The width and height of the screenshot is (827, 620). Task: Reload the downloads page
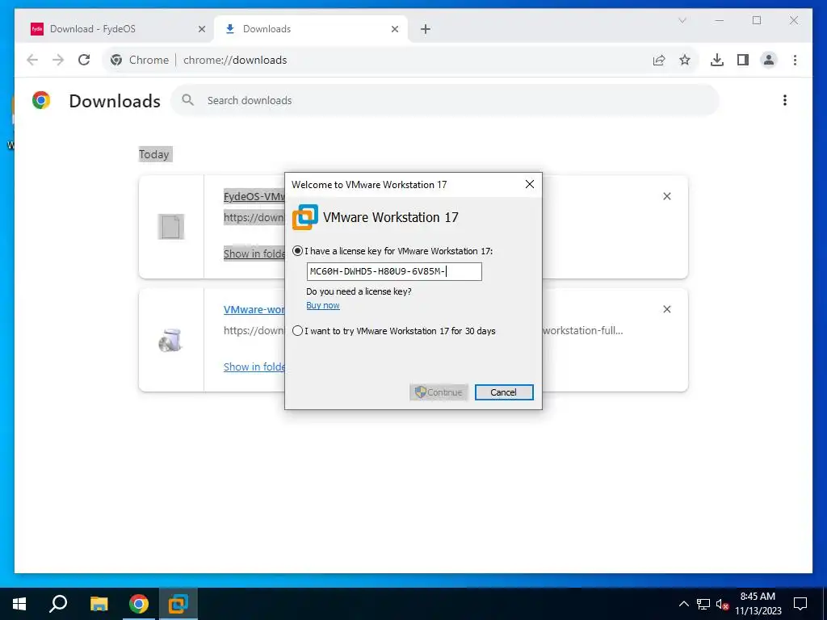(84, 60)
